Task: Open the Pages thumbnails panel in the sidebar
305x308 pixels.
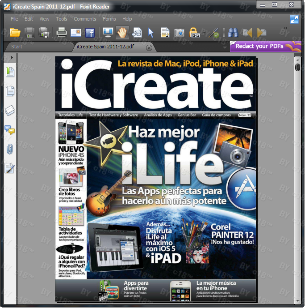Action: (10, 91)
